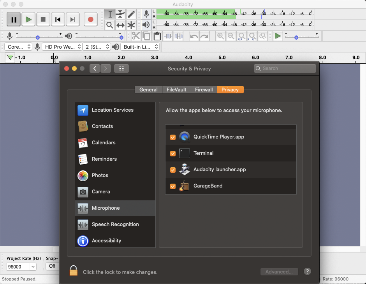Screen dimensions: 366x284
Task: Click Fit project to width icon
Action: (252, 36)
